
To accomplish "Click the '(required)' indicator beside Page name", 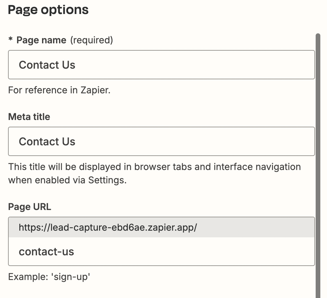I will pos(91,40).
